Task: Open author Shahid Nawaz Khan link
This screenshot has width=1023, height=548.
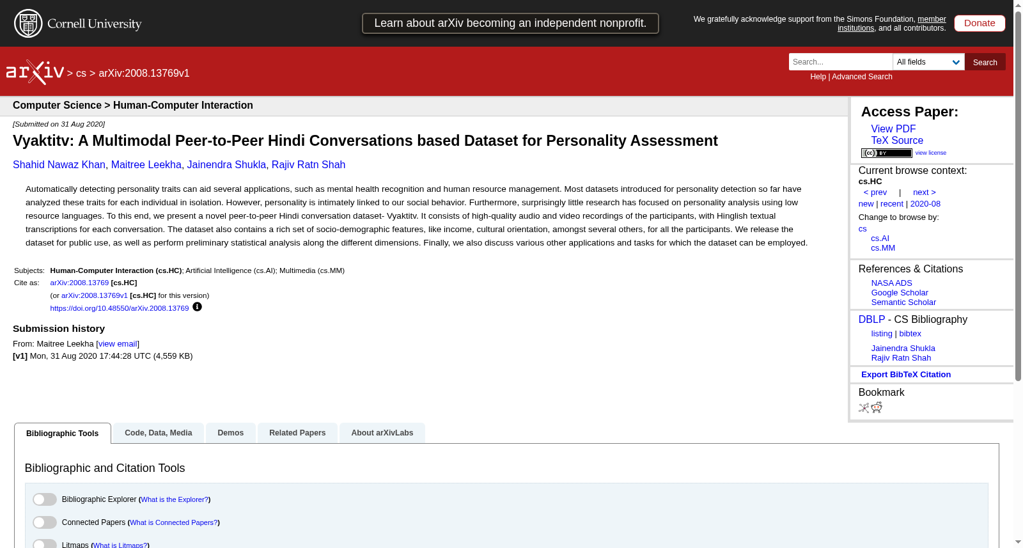Action: point(59,165)
